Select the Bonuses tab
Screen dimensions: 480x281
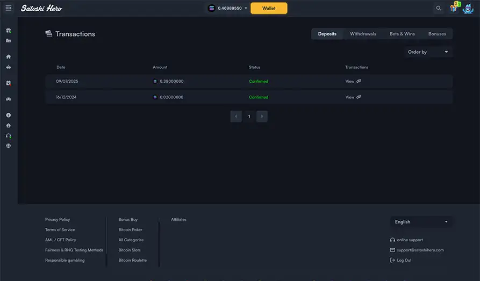(x=437, y=34)
